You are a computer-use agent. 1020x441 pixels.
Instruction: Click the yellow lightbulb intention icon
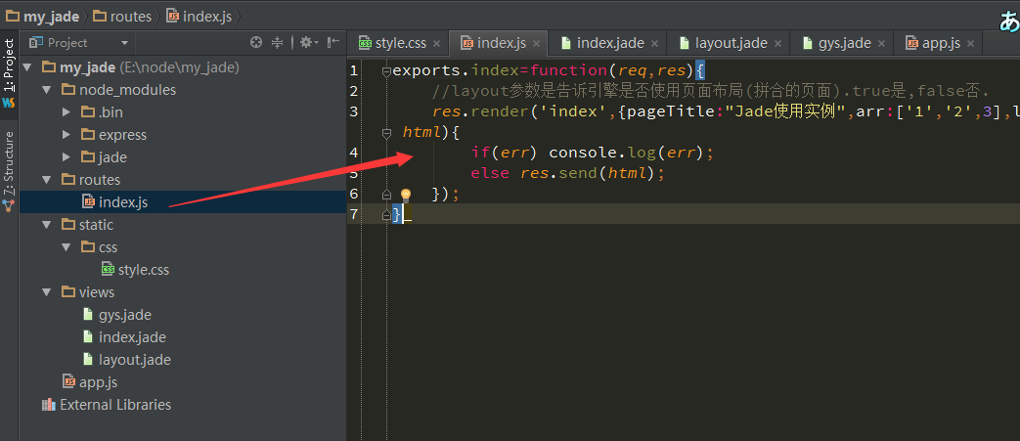406,196
